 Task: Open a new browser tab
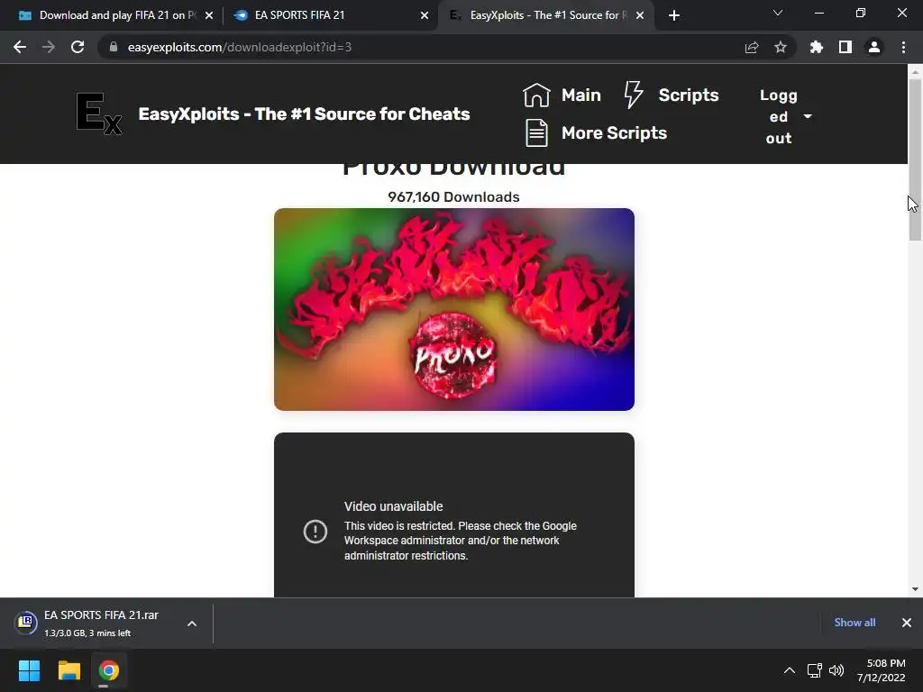coord(674,15)
